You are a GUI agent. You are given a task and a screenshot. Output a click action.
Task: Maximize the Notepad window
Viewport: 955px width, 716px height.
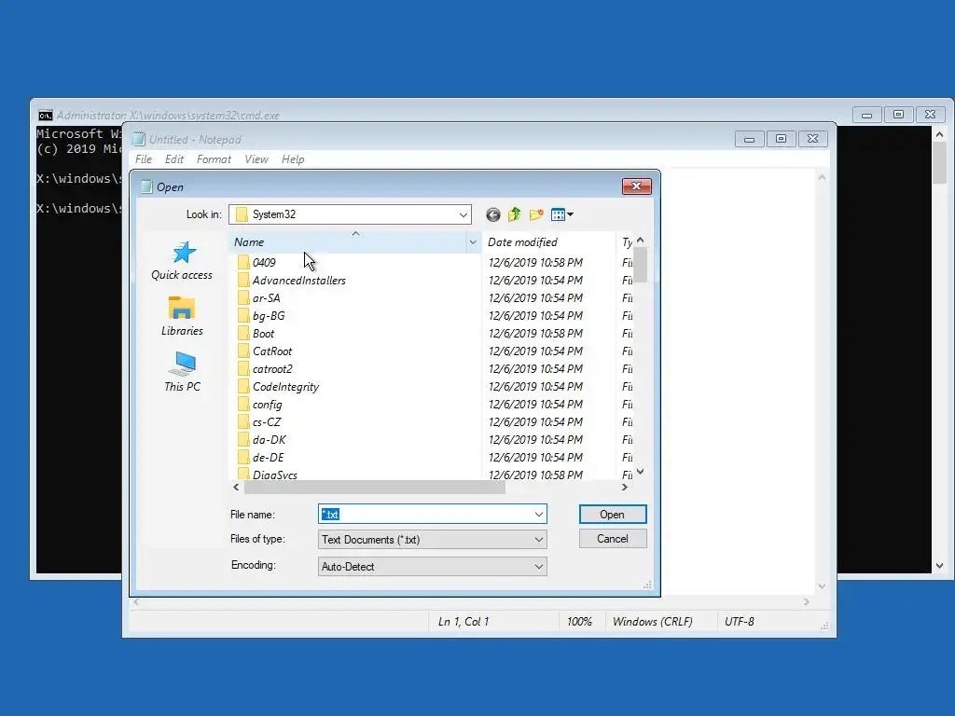click(x=781, y=139)
